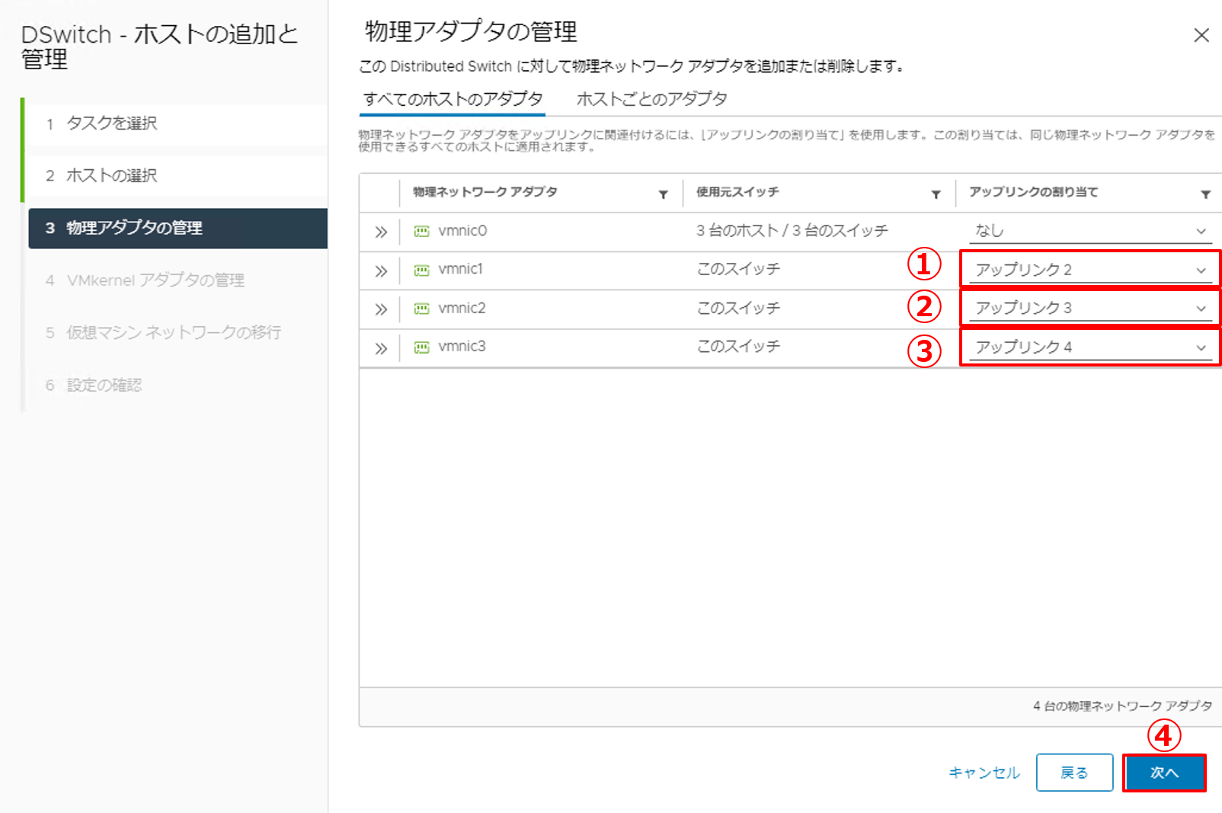Open the アップリンク 3 dropdown for vmnic2

(1090, 308)
